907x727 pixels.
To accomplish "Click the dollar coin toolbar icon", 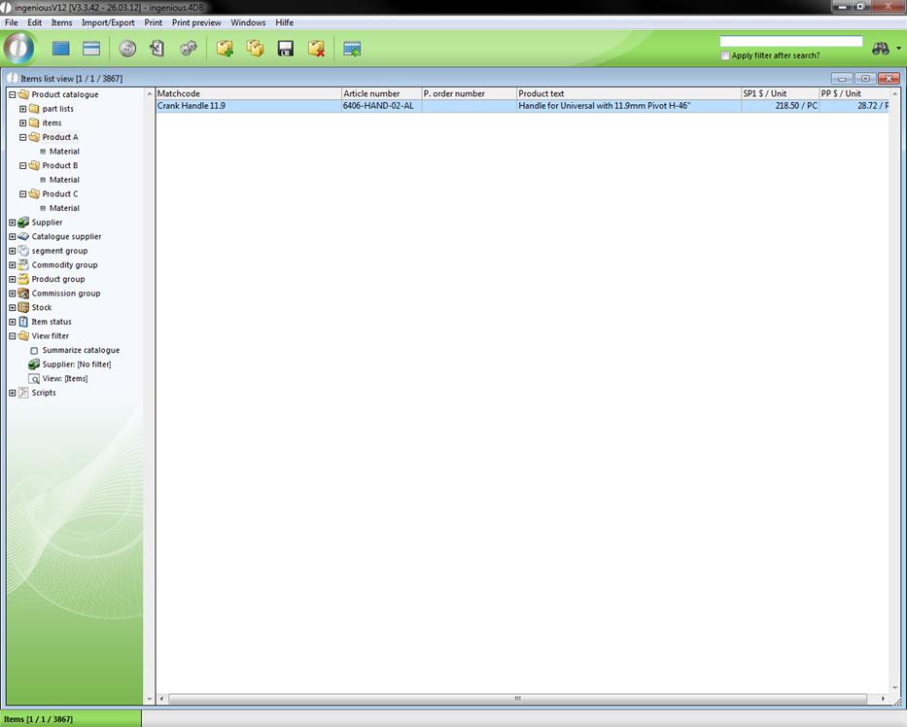I will [127, 49].
